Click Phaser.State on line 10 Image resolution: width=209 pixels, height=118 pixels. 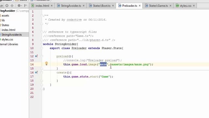[112, 48]
